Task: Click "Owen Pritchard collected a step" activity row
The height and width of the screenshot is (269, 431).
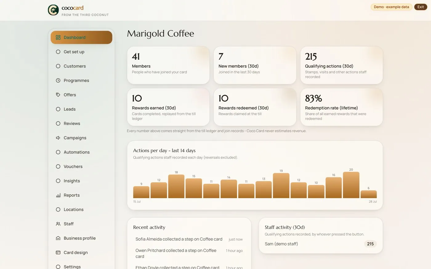Action: (x=189, y=253)
